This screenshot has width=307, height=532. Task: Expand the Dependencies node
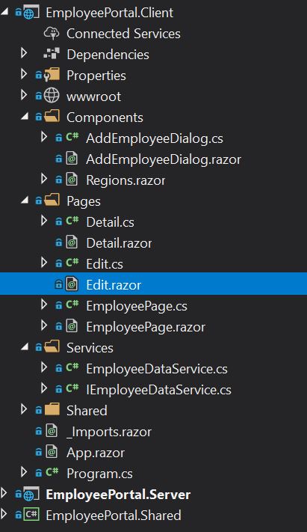coord(24,54)
